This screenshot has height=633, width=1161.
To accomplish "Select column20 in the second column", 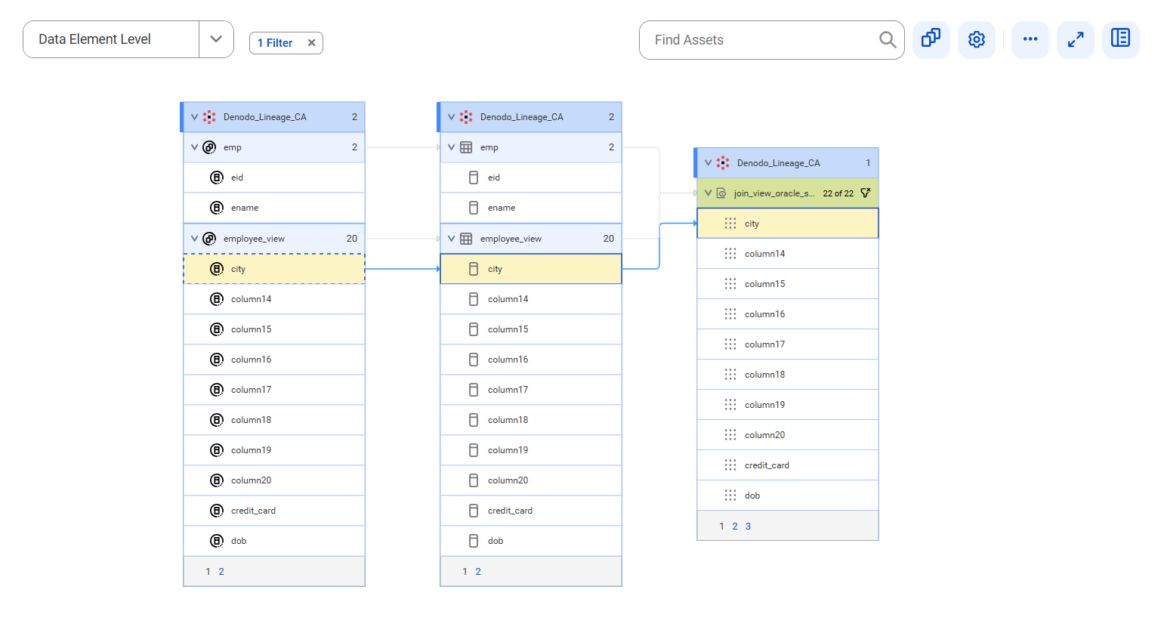I will click(x=531, y=480).
